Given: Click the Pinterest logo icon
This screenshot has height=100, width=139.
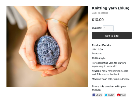Looking at the screenshot, I should (119, 95).
